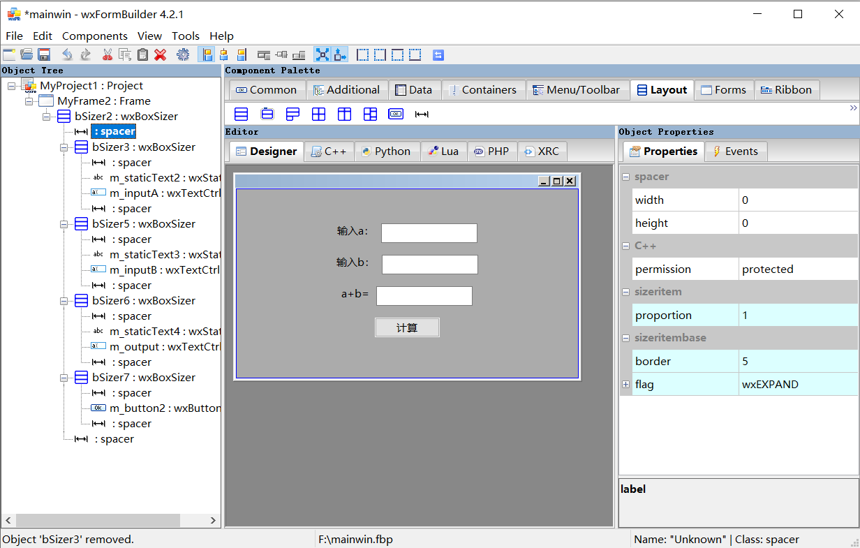The image size is (860, 548).
Task: Undo the last action
Action: pos(67,54)
